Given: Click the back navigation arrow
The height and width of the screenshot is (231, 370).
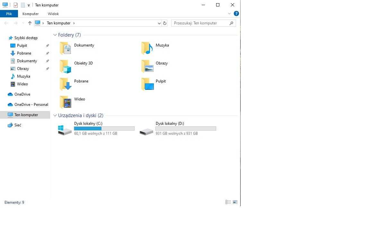Looking at the screenshot, I should coord(6,23).
